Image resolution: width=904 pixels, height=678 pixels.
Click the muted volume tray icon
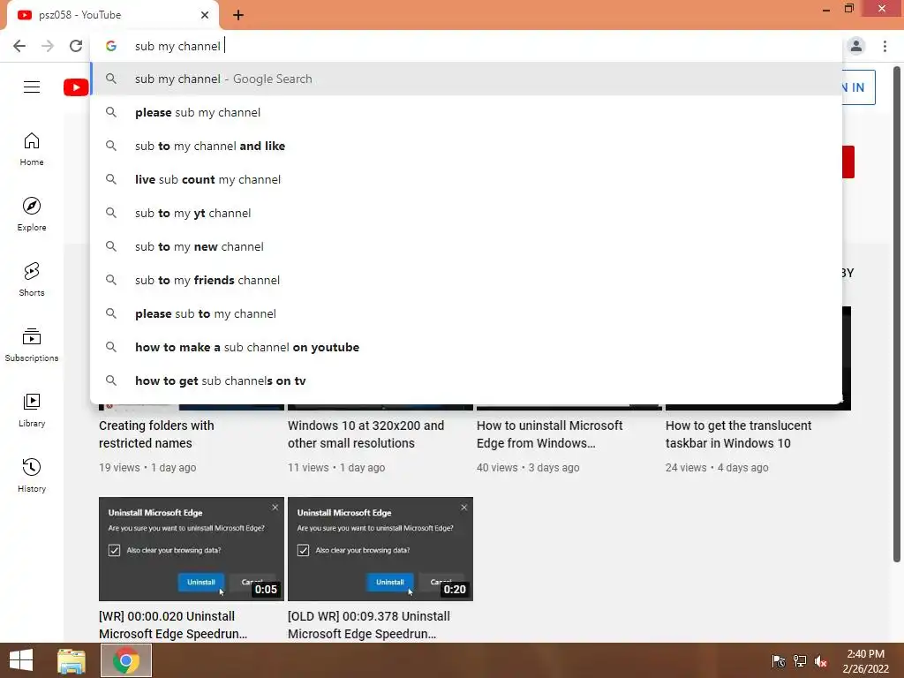tap(821, 661)
